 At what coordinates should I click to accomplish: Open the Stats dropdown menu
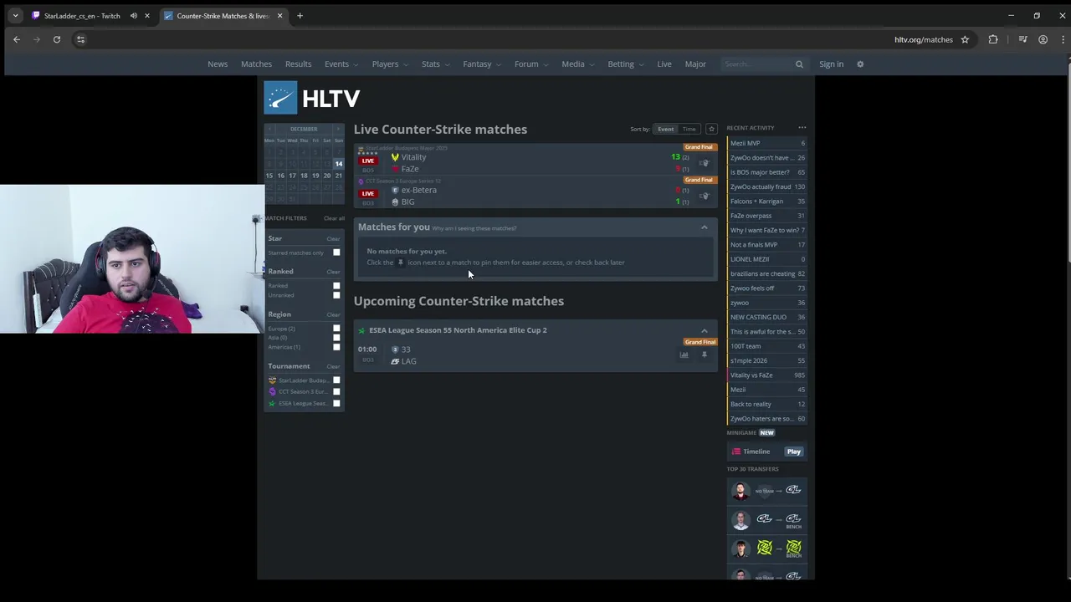click(x=435, y=64)
